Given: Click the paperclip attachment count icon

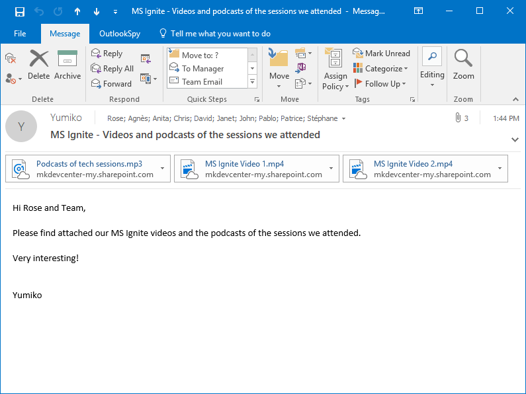Looking at the screenshot, I should pyautogui.click(x=458, y=118).
